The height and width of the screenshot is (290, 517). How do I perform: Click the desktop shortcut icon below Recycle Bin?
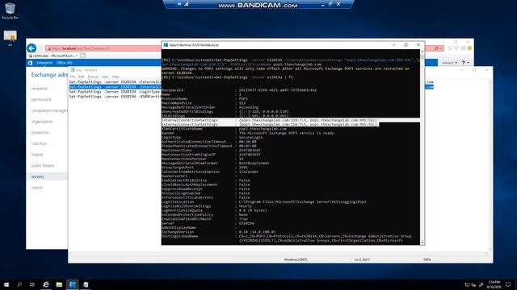[10, 38]
